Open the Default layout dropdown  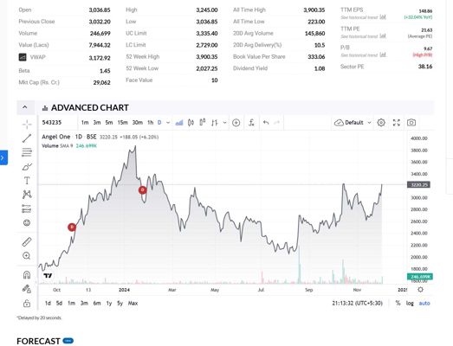coord(353,123)
